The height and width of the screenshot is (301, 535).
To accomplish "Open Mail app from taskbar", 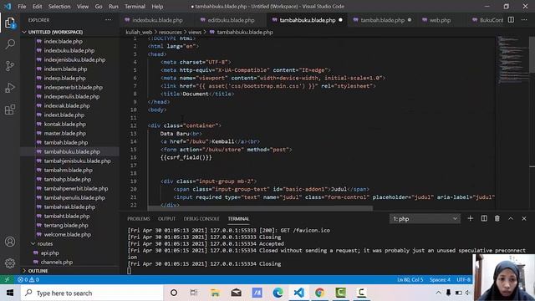I will pyautogui.click(x=236, y=293).
